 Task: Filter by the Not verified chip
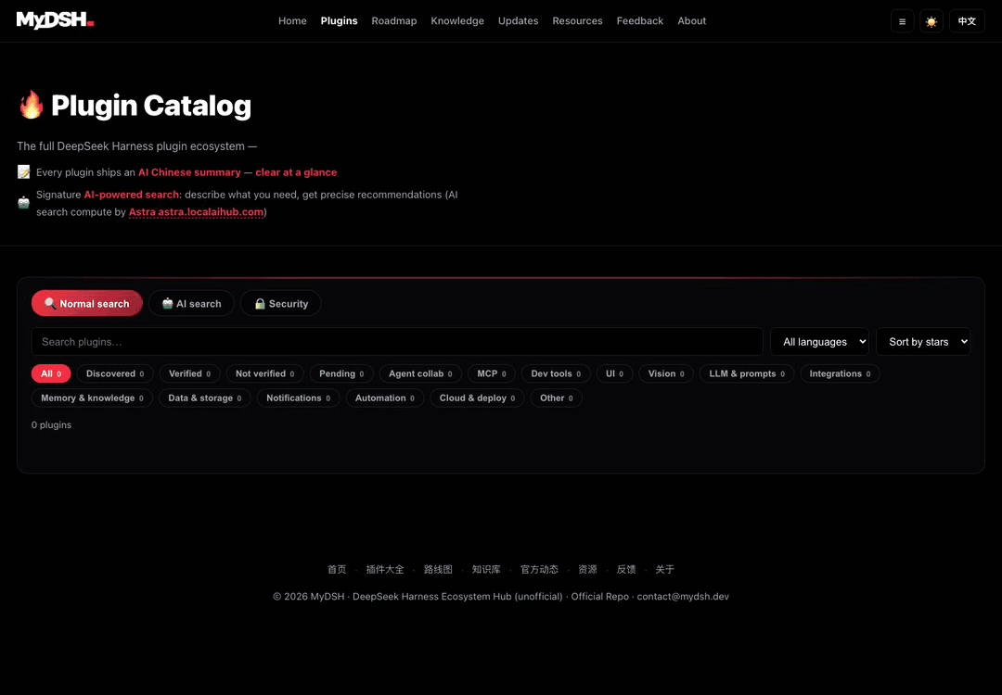tap(264, 373)
